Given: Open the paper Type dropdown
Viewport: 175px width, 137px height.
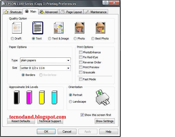Looking at the screenshot, I should tap(45, 60).
